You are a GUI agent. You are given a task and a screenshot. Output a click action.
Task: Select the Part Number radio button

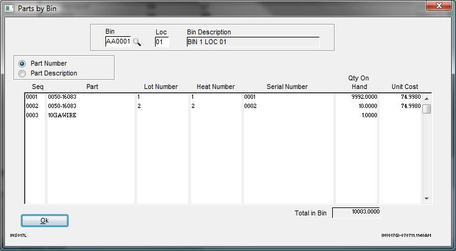pyautogui.click(x=22, y=63)
